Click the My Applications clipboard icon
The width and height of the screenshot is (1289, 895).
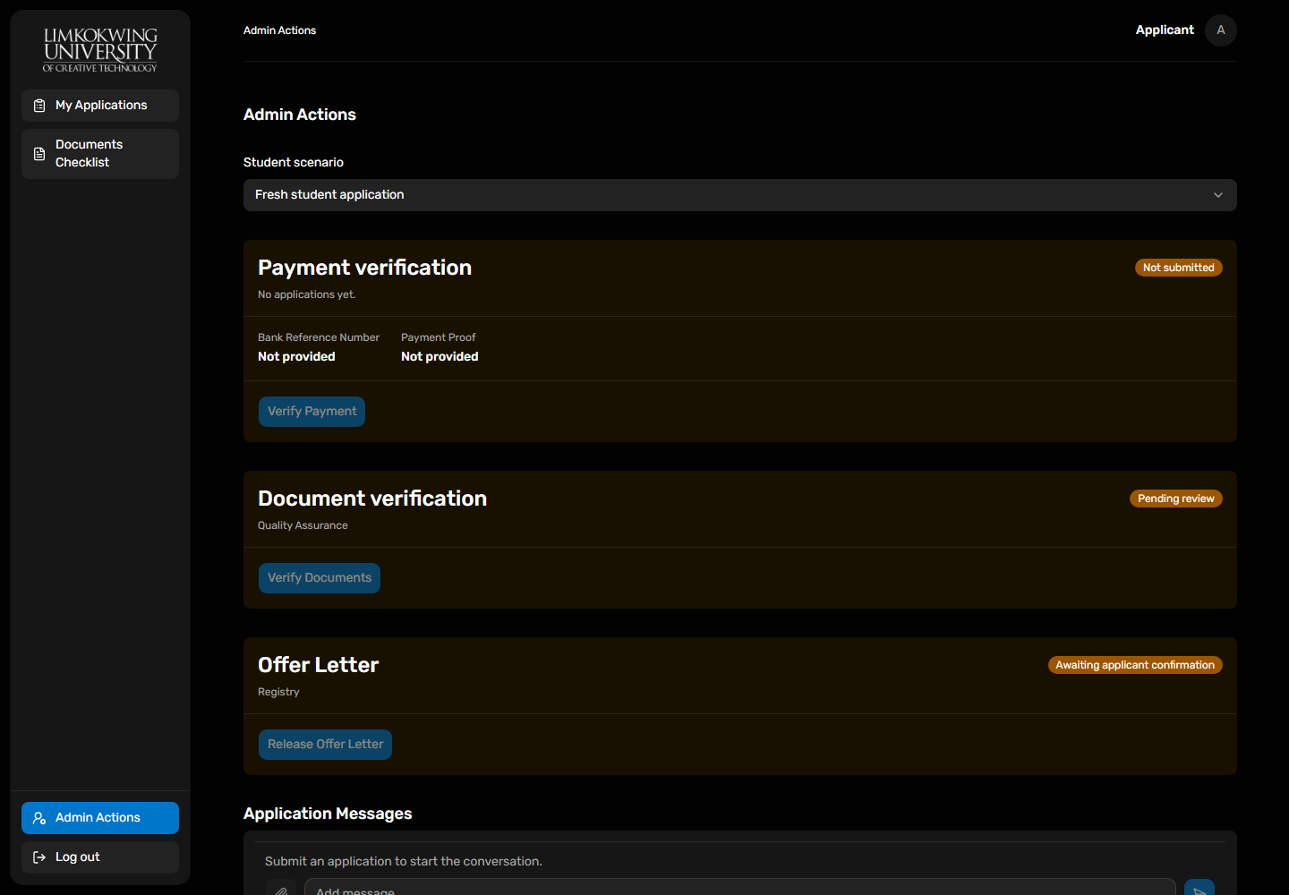pos(39,106)
